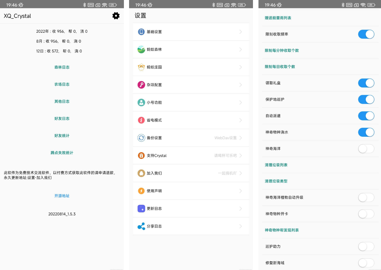Open the 森林日志 link

pos(62,67)
